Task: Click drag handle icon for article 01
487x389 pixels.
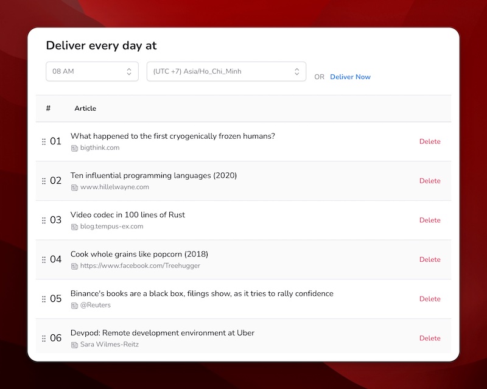Action: pos(44,142)
